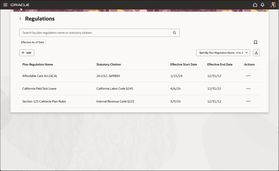Screen dimensions: 279x171
Task: Export the table with the download icon
Action: tap(256, 53)
